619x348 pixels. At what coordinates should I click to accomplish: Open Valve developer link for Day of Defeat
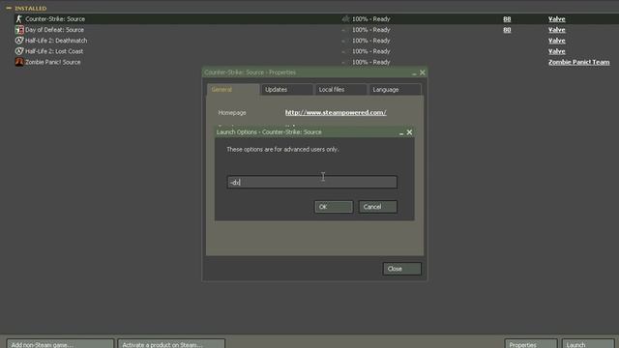[x=557, y=30]
